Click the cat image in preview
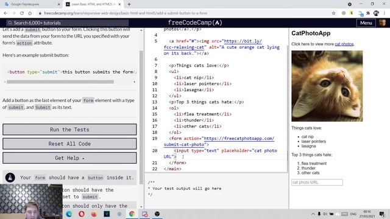The image size is (390, 219). pyautogui.click(x=327, y=86)
